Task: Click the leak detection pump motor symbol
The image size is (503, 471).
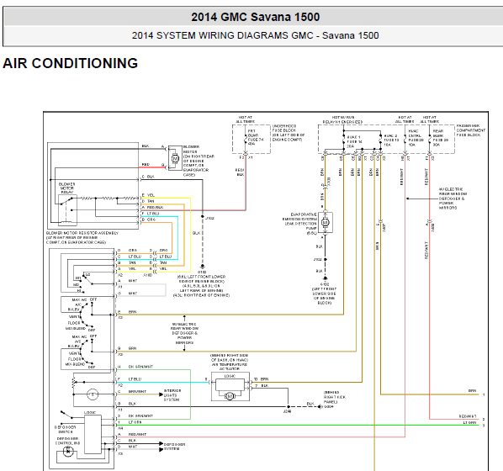Action: 325,222
